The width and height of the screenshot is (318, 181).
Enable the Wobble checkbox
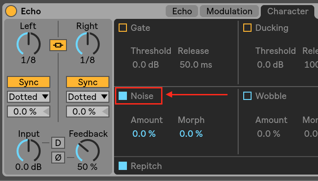tap(247, 96)
